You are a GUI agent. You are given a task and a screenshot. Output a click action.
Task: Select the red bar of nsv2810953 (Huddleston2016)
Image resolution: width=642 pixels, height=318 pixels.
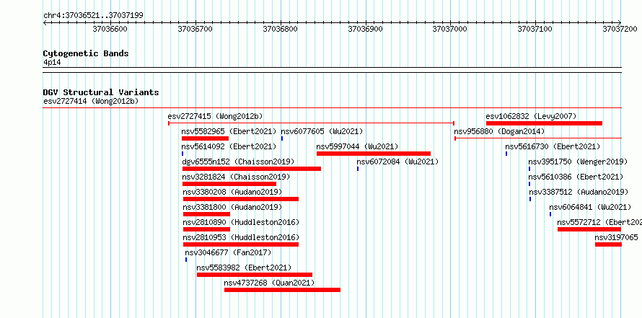[241, 244]
